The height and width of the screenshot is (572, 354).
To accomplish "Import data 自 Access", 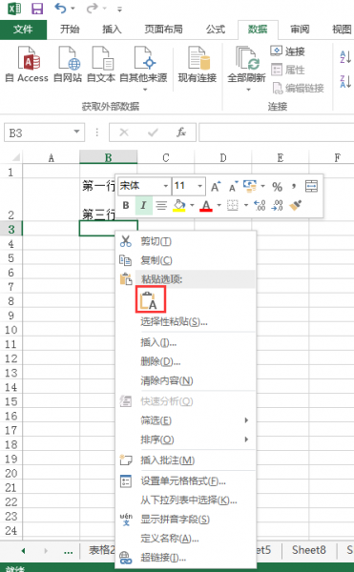I will point(27,64).
